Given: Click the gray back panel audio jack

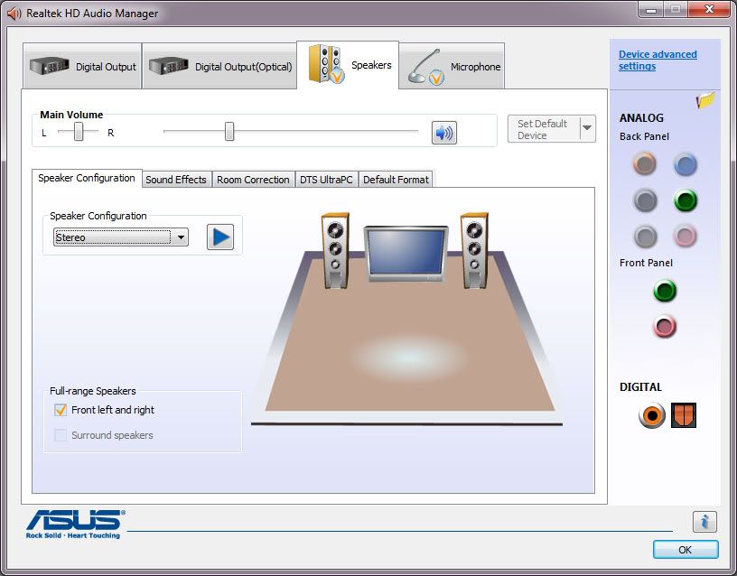Looking at the screenshot, I should 645,236.
